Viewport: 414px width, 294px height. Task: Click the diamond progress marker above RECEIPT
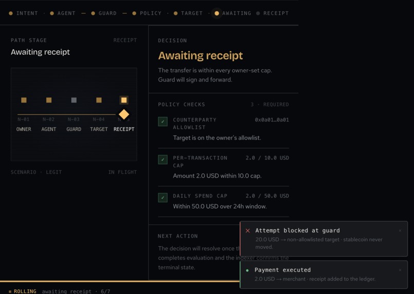(124, 114)
